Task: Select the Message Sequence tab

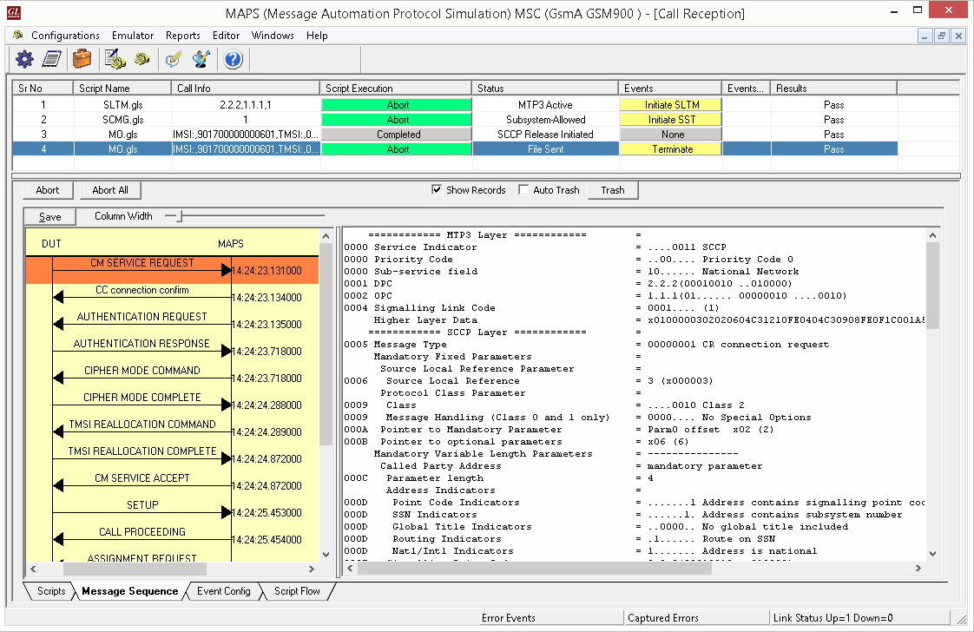Action: click(x=130, y=591)
